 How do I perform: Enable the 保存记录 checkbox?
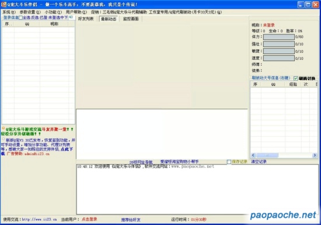[229, 162]
